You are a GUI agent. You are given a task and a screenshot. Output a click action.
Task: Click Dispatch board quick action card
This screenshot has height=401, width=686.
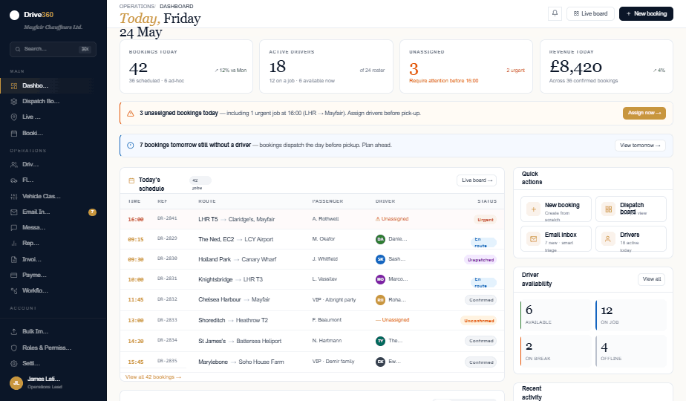click(x=631, y=209)
